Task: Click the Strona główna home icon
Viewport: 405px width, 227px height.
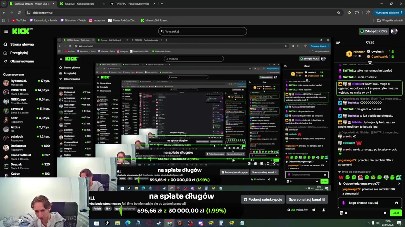Action: coord(5,44)
